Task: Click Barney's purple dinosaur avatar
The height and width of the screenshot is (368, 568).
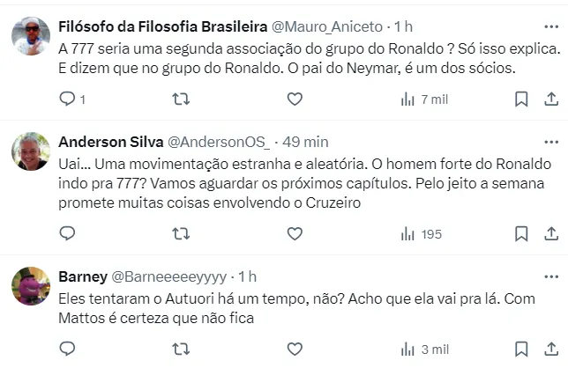Action: [30, 285]
